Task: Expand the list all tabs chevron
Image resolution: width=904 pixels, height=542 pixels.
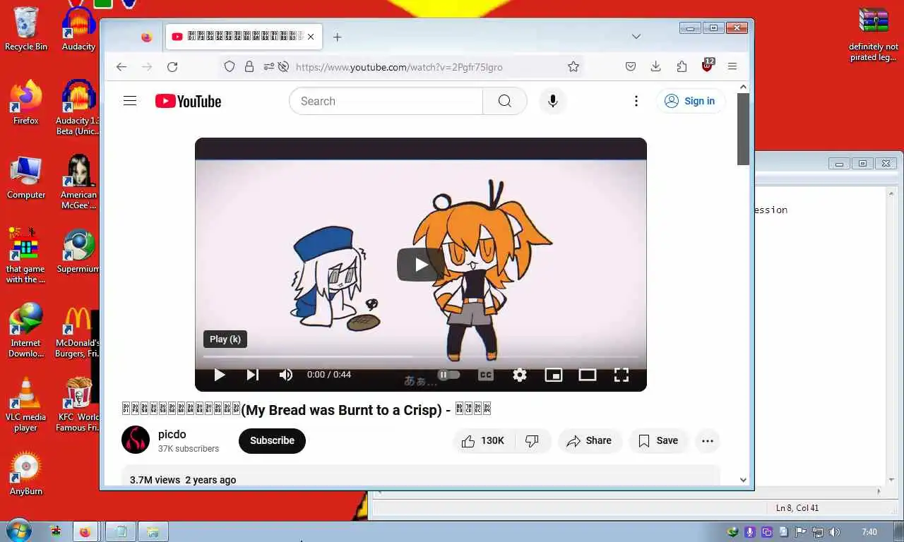Action: [x=636, y=37]
